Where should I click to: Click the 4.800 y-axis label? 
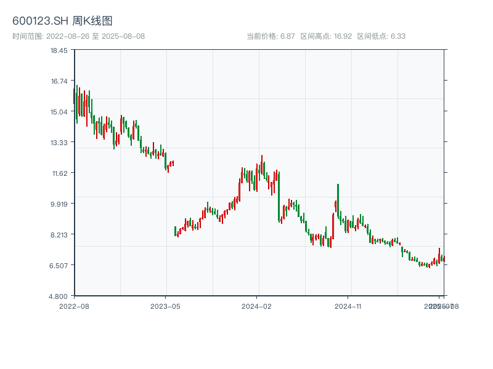59,296
